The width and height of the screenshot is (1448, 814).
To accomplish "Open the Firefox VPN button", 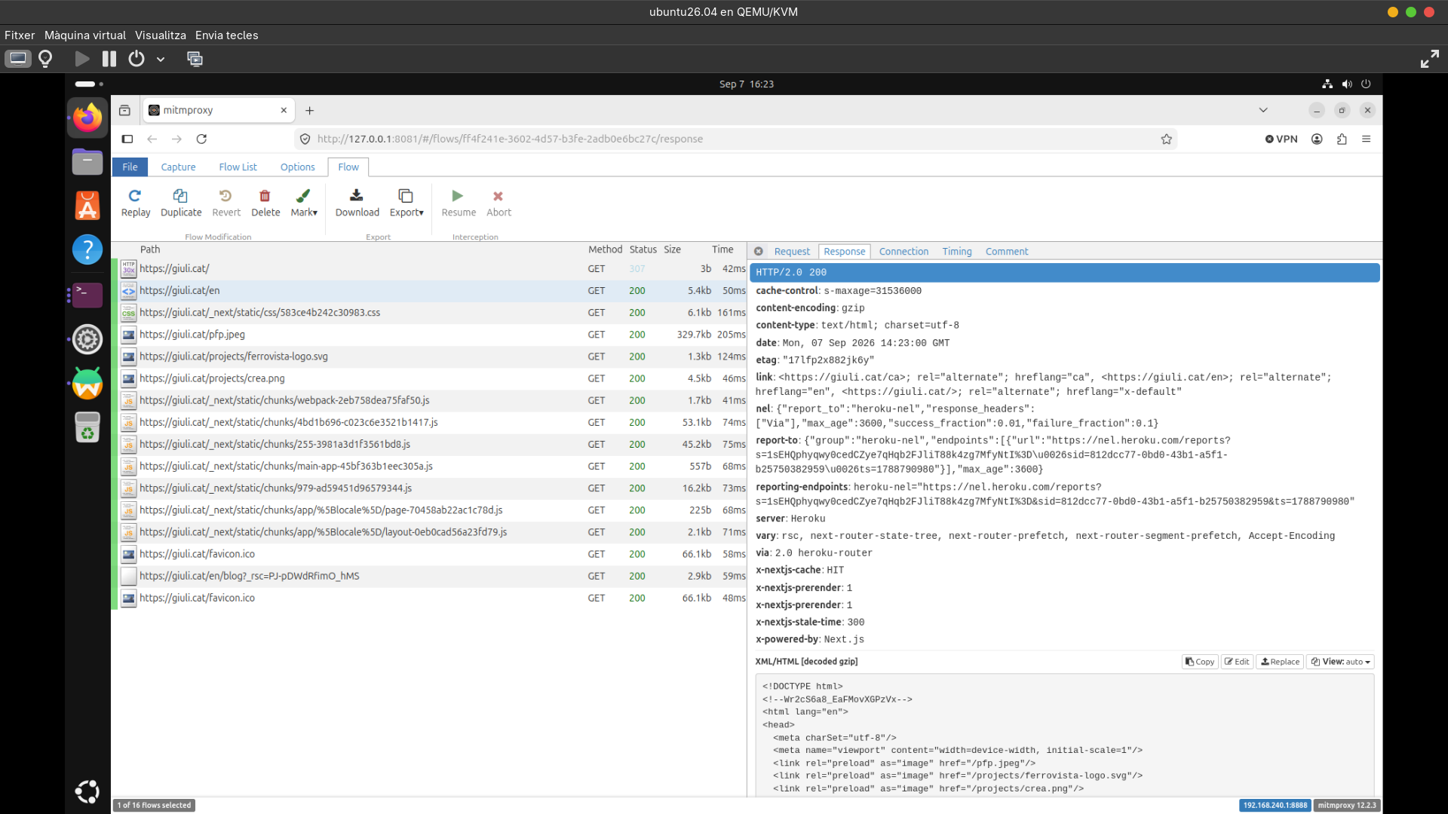I will (x=1281, y=139).
